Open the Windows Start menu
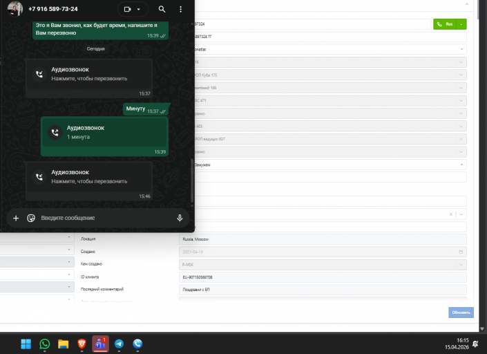Image resolution: width=487 pixels, height=354 pixels. [26, 344]
